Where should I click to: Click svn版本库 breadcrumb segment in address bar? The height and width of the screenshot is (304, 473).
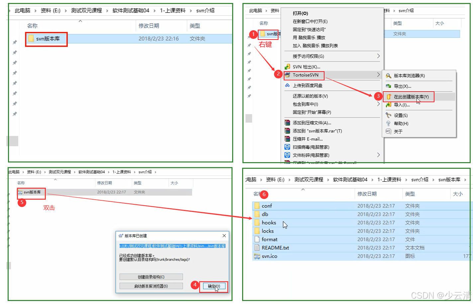click(x=449, y=179)
